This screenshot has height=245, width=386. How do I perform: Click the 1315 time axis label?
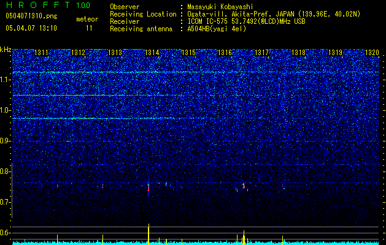(188, 53)
